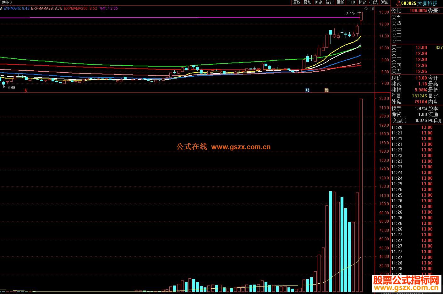This screenshot has height=294, width=443.
Task: Select the EXPMAMA200 indicator label
Action: [80, 8]
